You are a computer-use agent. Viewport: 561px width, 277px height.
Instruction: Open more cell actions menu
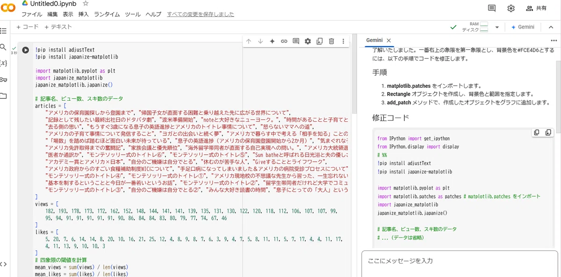(343, 41)
